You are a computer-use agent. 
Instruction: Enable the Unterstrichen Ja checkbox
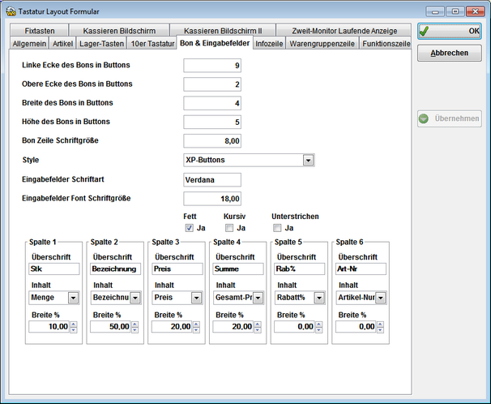(x=277, y=228)
